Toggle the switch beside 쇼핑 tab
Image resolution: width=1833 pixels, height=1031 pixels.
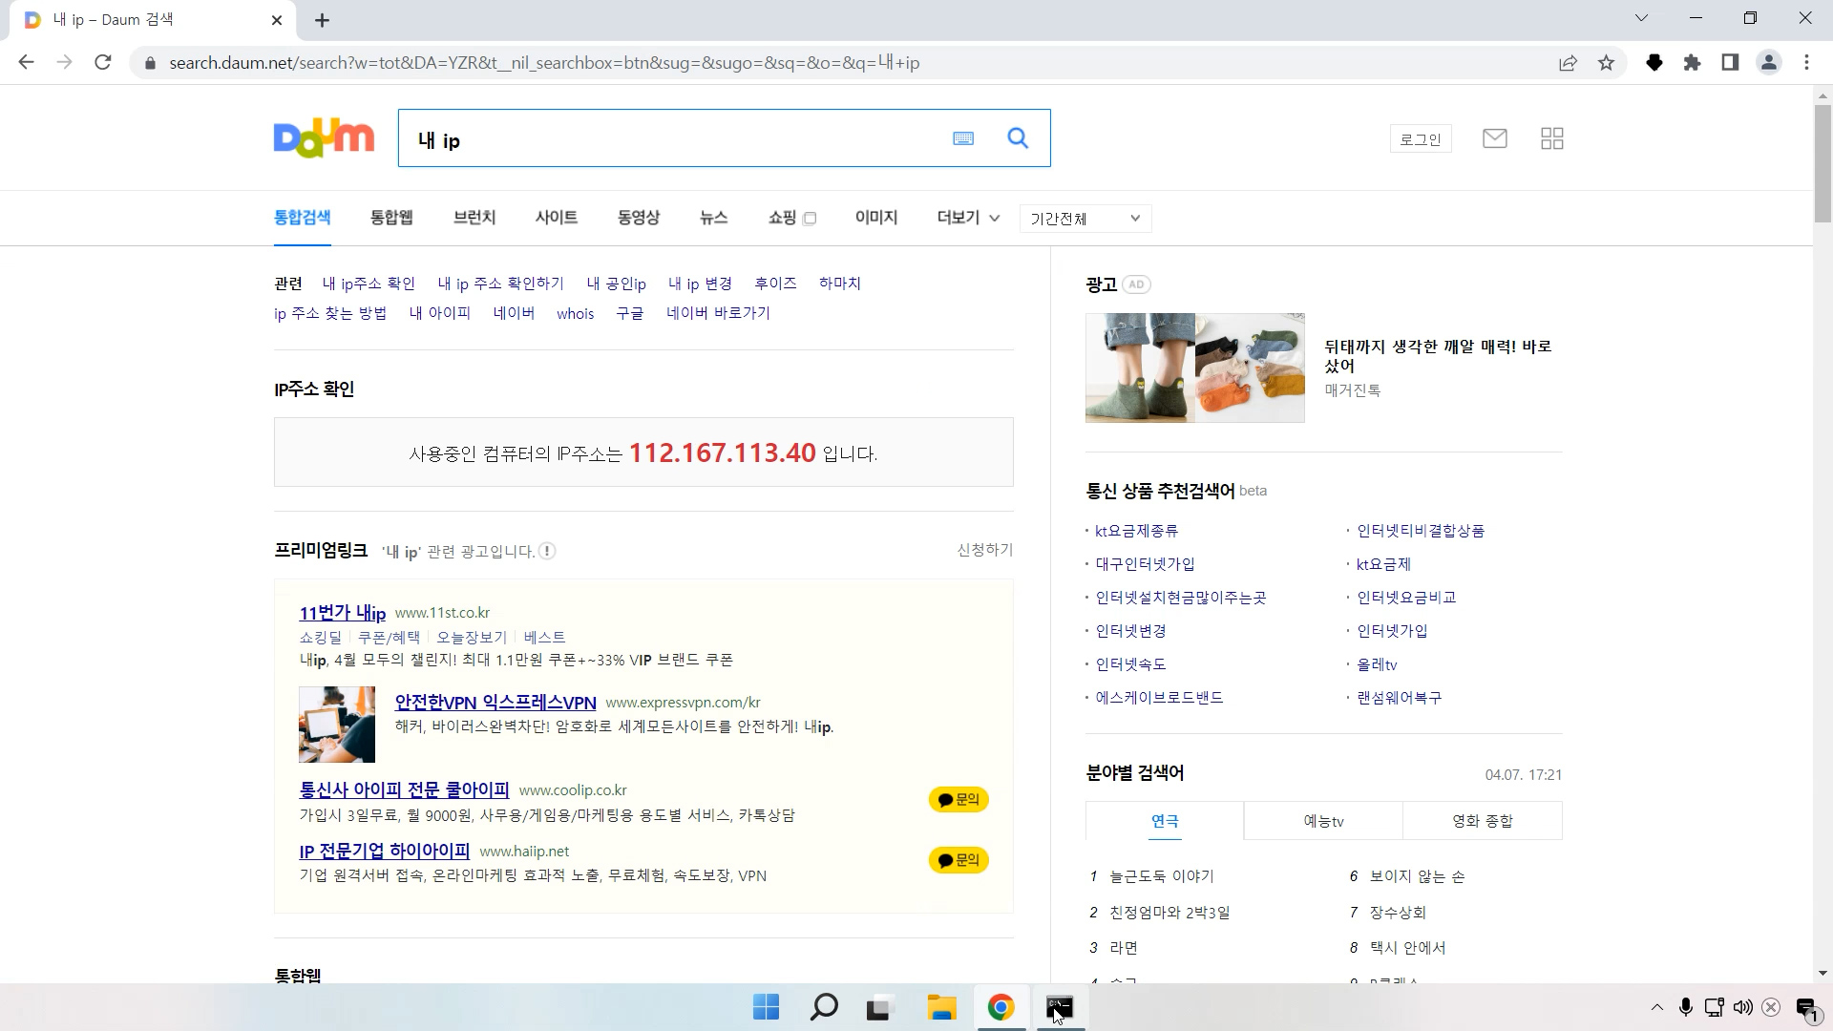[x=809, y=219]
